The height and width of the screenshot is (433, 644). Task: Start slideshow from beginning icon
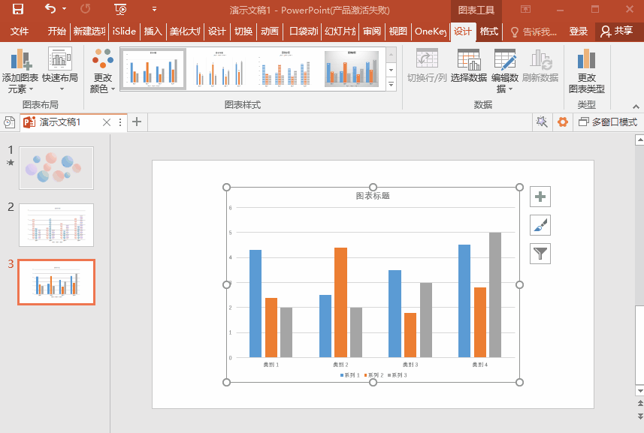(120, 9)
